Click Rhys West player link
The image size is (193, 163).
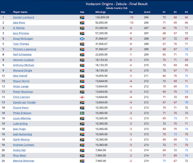19,155
